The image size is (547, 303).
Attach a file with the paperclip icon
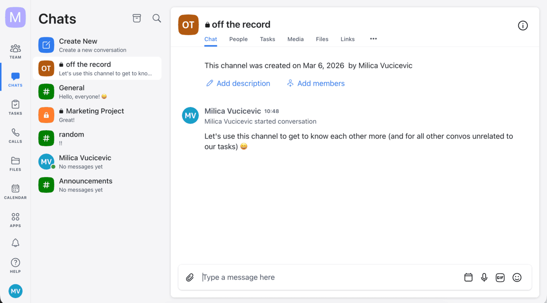[190, 277]
